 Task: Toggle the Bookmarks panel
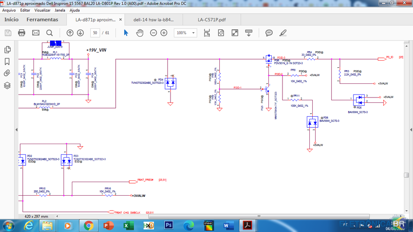[7, 62]
